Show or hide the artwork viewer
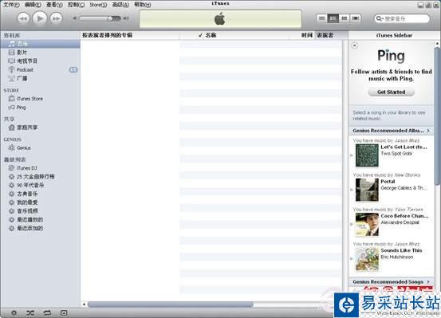This screenshot has width=441, height=318. tap(64, 312)
